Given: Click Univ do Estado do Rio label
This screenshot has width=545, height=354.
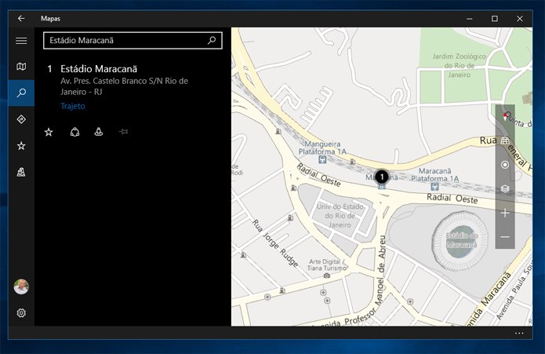Looking at the screenshot, I should [340, 216].
